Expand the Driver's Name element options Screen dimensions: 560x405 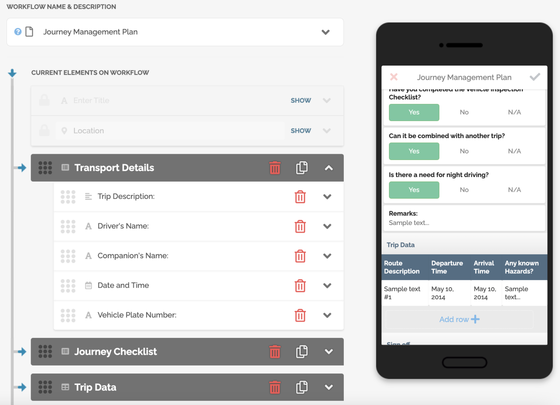click(x=327, y=226)
